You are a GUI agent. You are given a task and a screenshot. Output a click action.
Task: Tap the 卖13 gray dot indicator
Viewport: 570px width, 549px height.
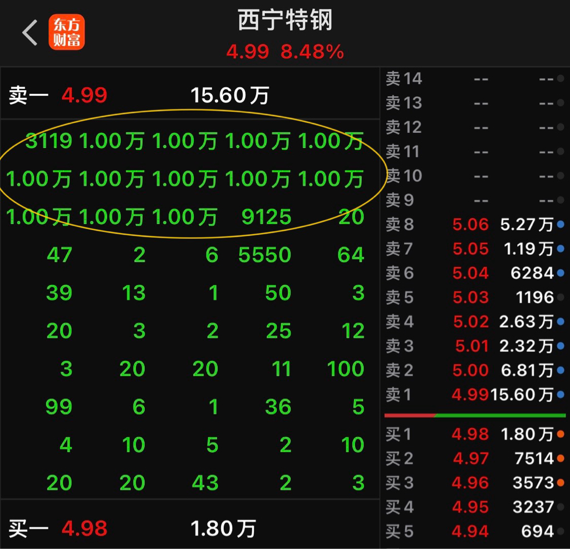pyautogui.click(x=561, y=103)
